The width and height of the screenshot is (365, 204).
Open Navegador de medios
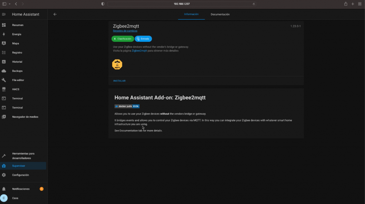point(25,117)
